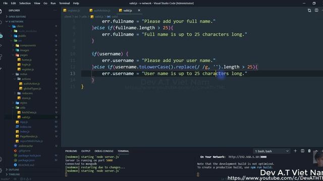Screen dimensions: 323x181
Task: Switch to the PROBLEMS panel tab
Action: coord(71,151)
